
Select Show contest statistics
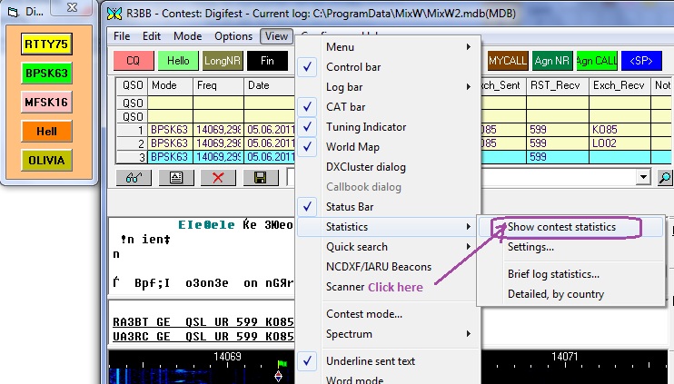(561, 227)
